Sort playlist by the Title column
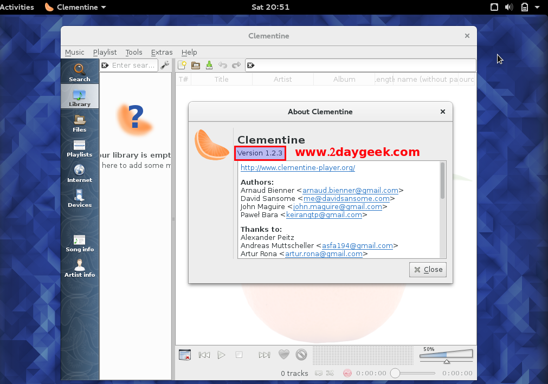The image size is (548, 384). [222, 79]
